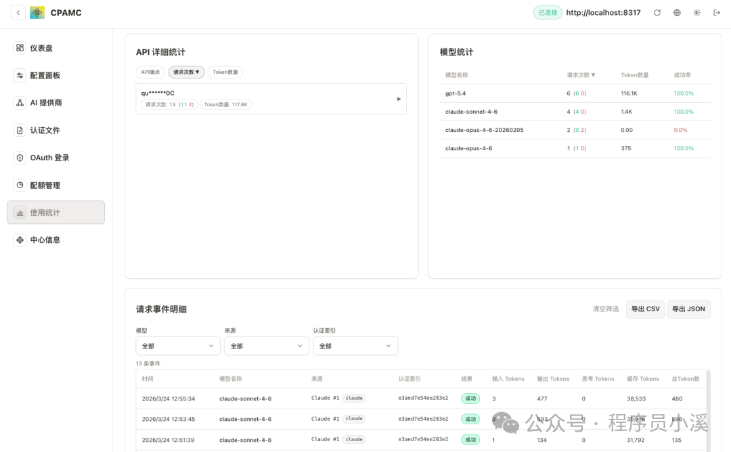Screen dimensions: 731x452
Task: Click the OAuth shield icon
Action: click(20, 158)
